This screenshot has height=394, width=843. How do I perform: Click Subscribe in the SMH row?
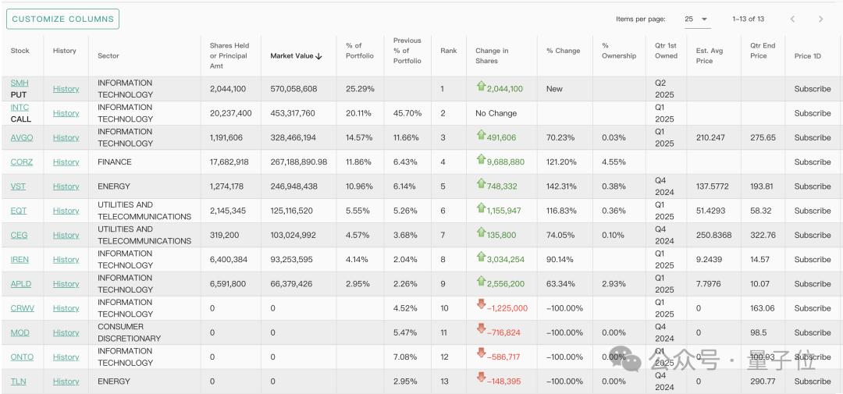coord(813,89)
